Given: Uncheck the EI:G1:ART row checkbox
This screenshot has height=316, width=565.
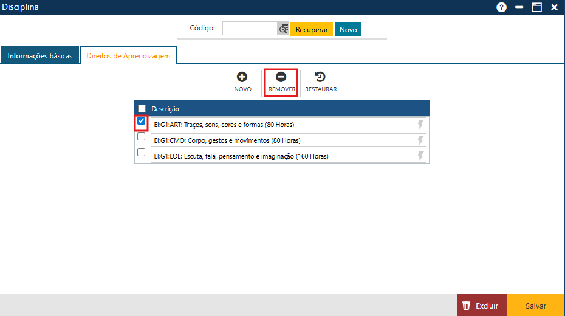Looking at the screenshot, I should coord(141,121).
